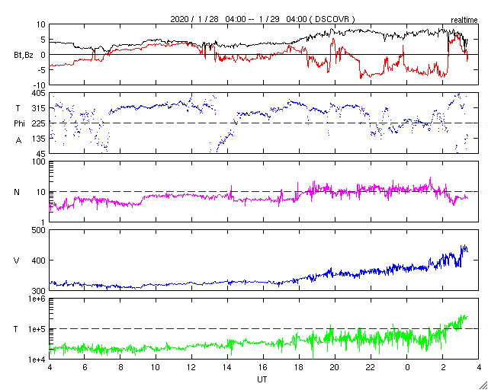Click the '45' tick on the Phi axis
This screenshot has height=390, width=488.
42,154
